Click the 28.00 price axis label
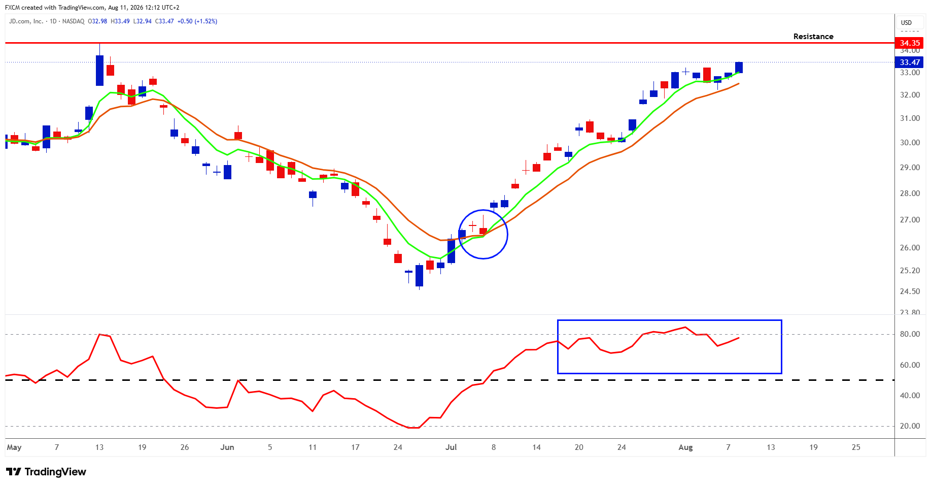The height and width of the screenshot is (487, 931). coord(910,193)
